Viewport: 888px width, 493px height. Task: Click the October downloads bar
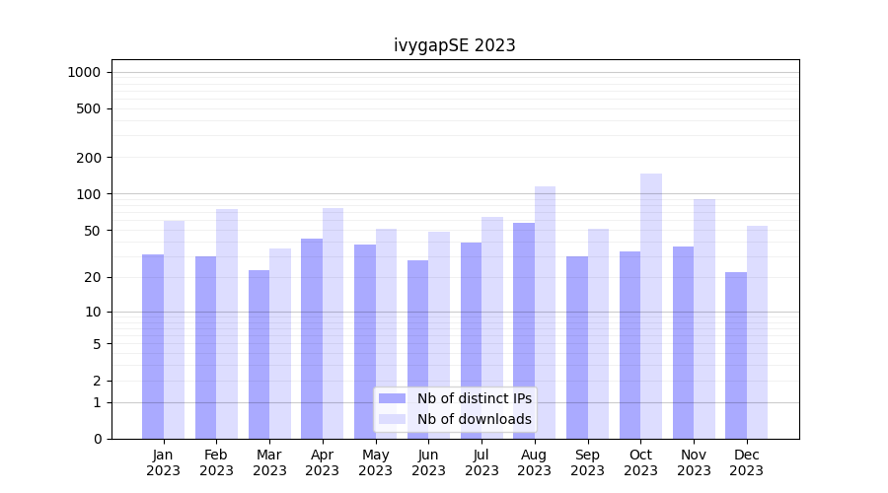click(x=651, y=306)
